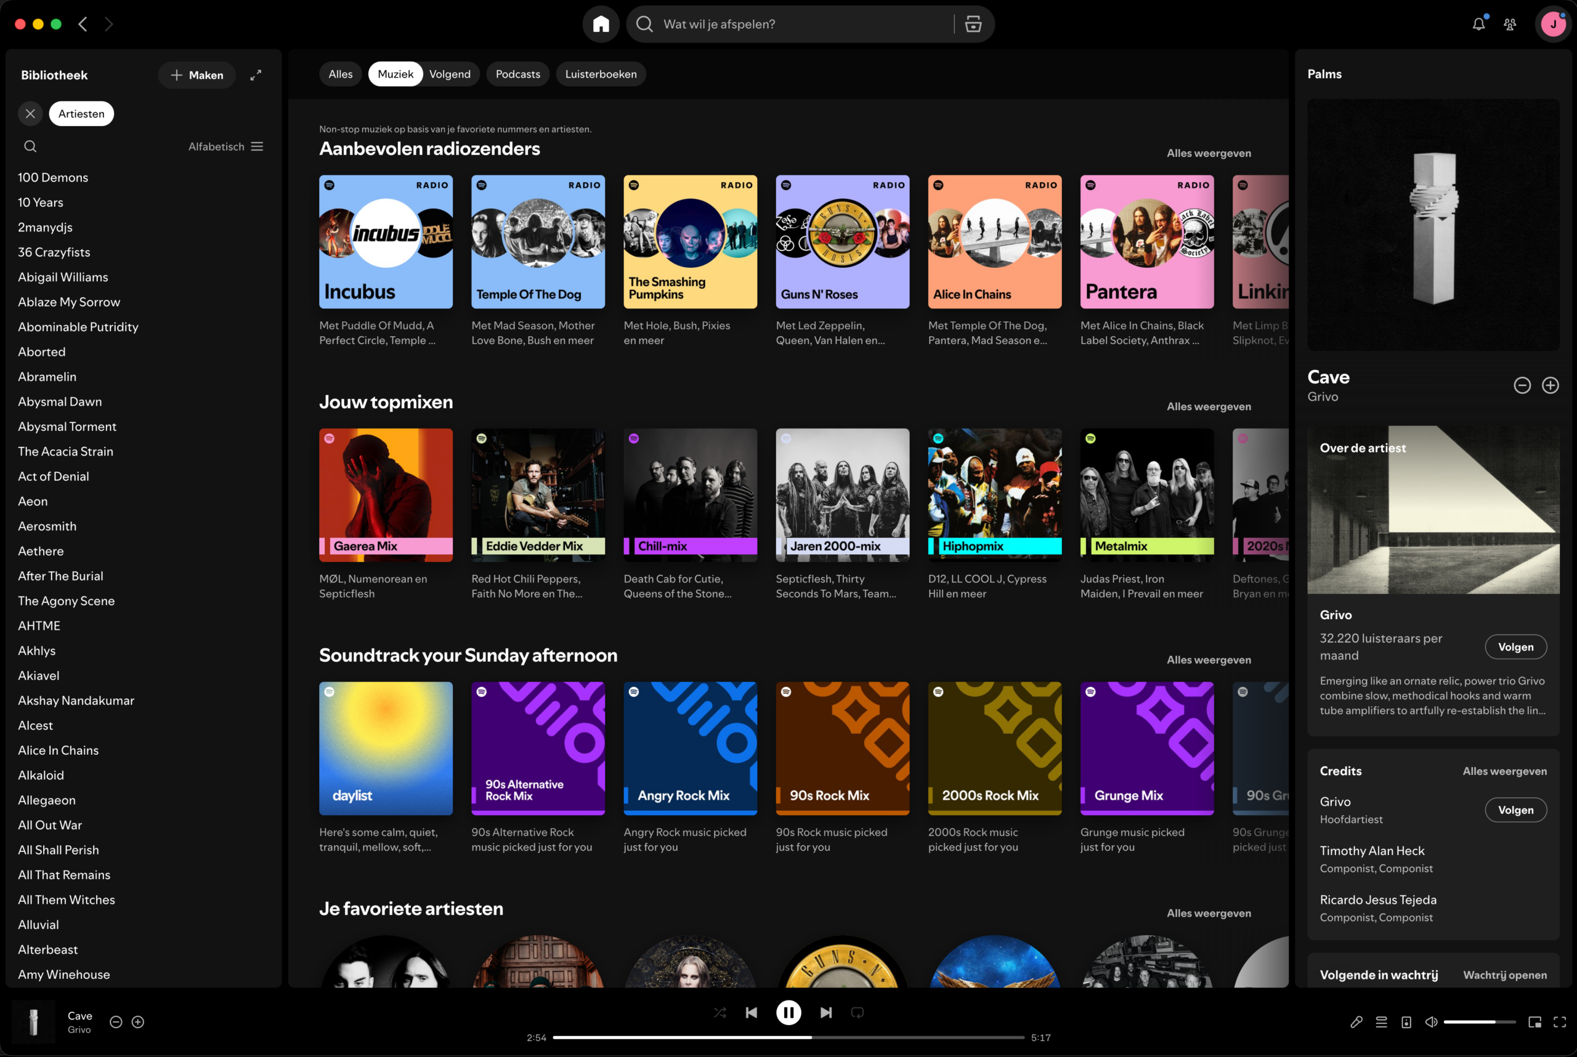Click the Home button icon
Viewport: 1577px width, 1057px height.
click(601, 24)
